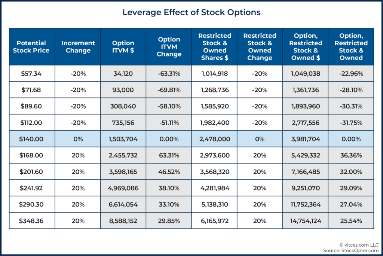
Task: Click the $348.36 stock price cell
Action: pos(31,221)
